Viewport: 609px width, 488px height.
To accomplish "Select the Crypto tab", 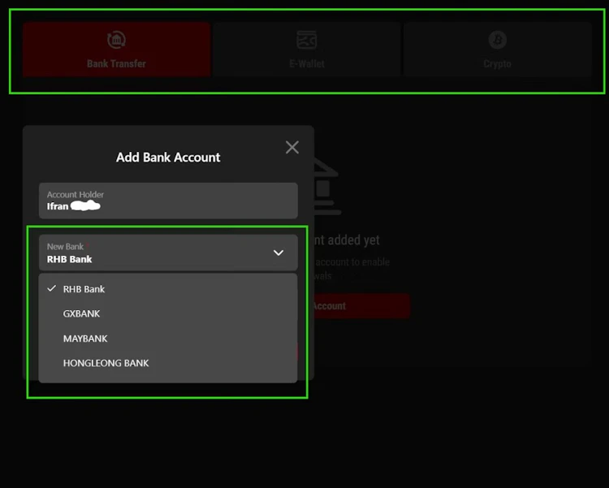I will pos(497,50).
